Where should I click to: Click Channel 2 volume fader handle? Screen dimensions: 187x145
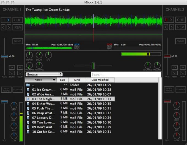point(167,101)
